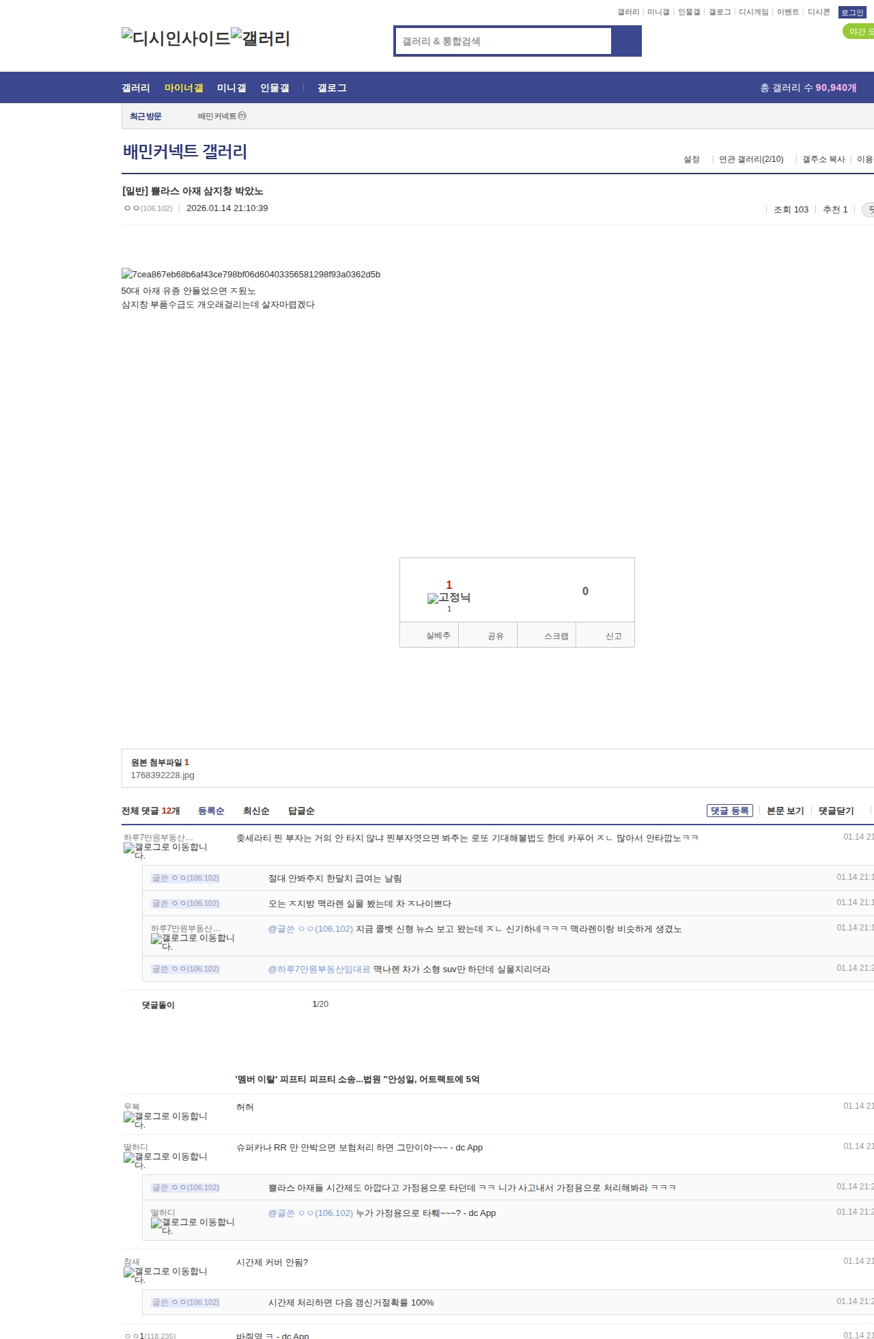Click @글쓴 mention in 누가 가정용으로 reply
Image resolution: width=874 pixels, height=1339 pixels.
point(311,1213)
